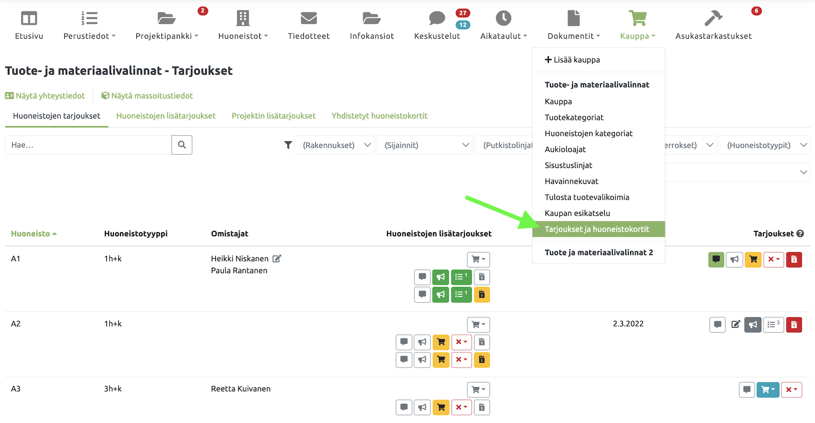Click the edit icon beside Heikki Niskanen
This screenshot has height=423, width=815.
coord(277,259)
